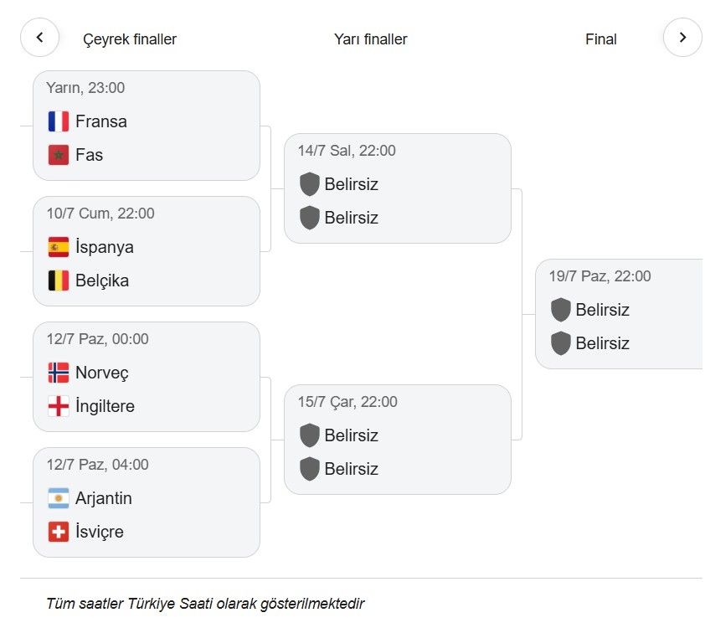Click the İspanya team name
This screenshot has height=628, width=705.
point(105,247)
